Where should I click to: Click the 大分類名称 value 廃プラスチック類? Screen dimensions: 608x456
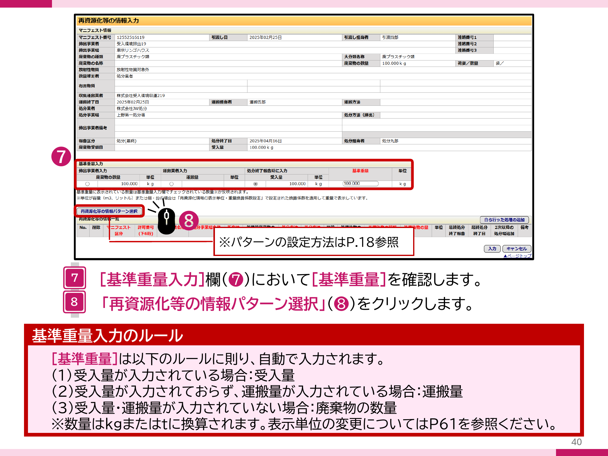pyautogui.click(x=398, y=57)
